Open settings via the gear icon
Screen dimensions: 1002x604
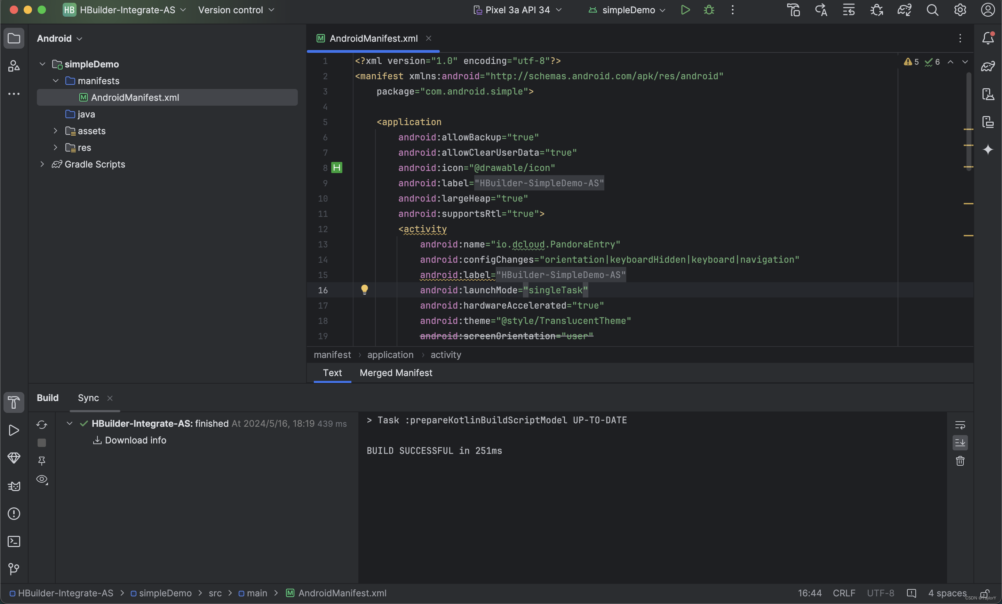click(960, 10)
